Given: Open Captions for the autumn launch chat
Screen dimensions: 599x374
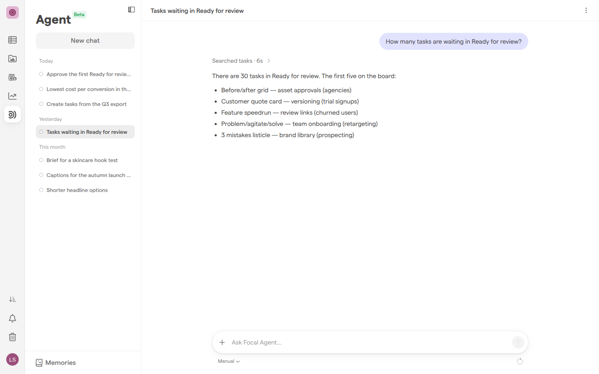Looking at the screenshot, I should click(85, 175).
